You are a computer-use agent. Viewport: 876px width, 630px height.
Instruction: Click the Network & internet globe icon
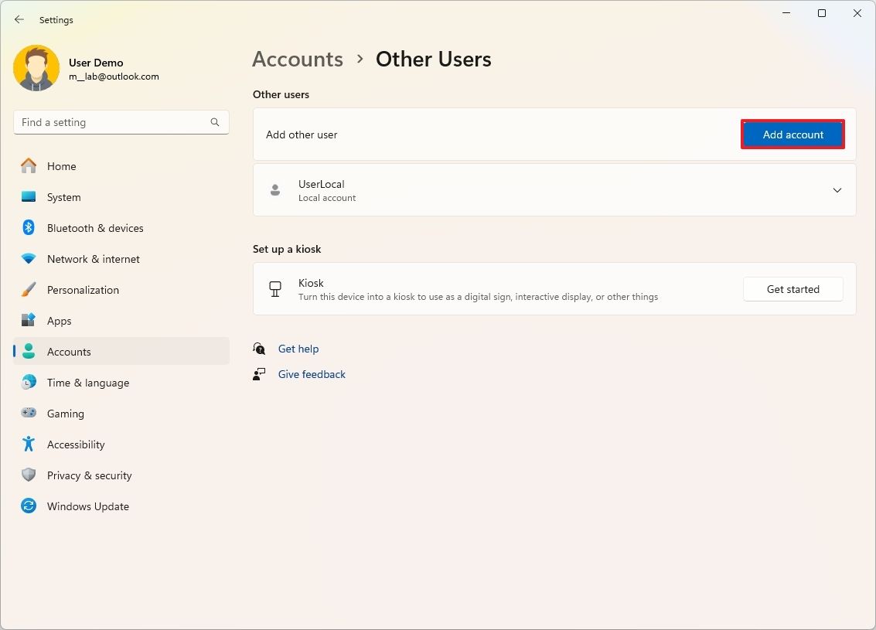[x=29, y=259]
